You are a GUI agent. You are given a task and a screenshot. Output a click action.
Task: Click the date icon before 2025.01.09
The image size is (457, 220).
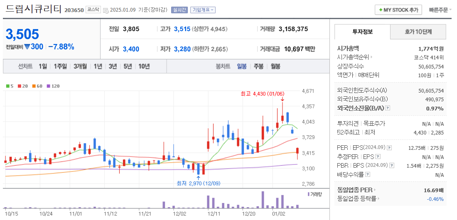[x=106, y=10]
